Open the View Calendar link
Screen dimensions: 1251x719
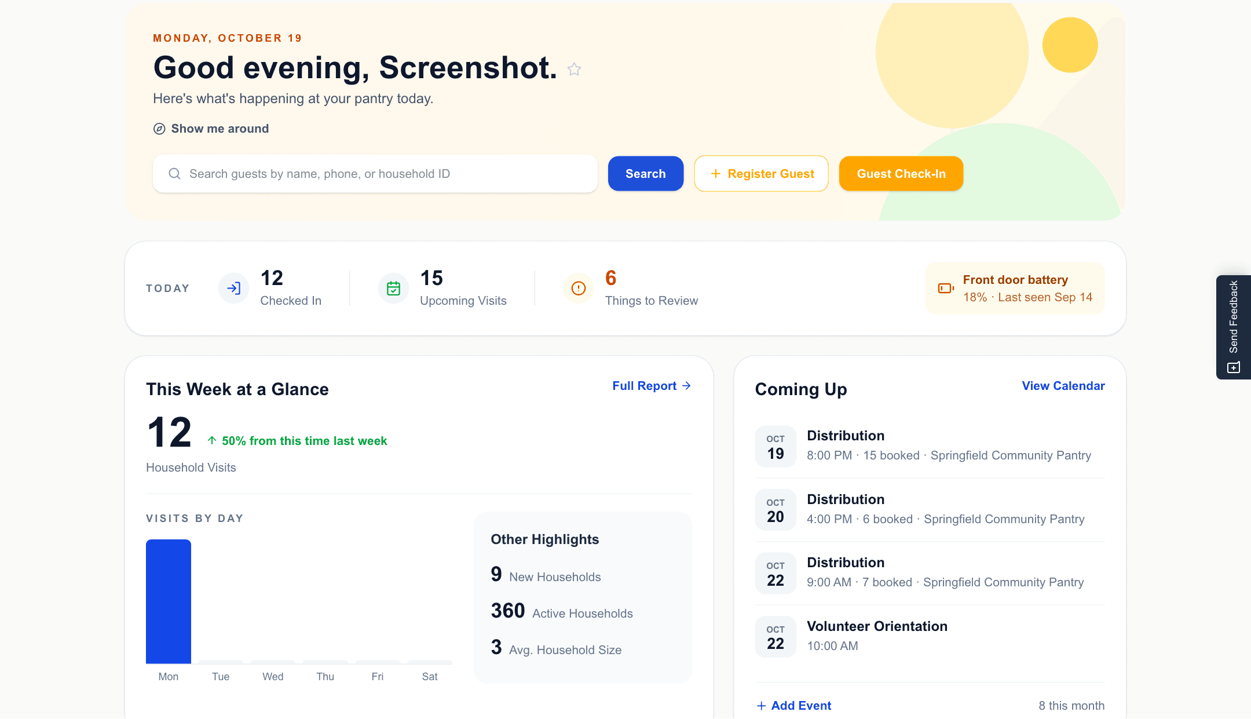pos(1063,386)
